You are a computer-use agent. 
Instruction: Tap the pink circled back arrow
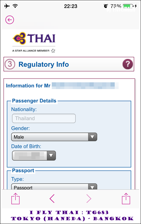click(x=10, y=20)
